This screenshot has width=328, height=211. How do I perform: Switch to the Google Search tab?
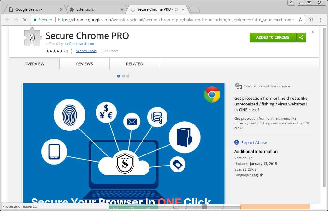pyautogui.click(x=34, y=9)
